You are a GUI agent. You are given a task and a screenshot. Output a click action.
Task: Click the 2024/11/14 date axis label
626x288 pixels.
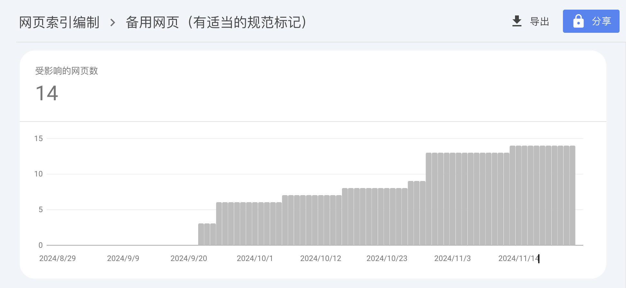tap(519, 258)
